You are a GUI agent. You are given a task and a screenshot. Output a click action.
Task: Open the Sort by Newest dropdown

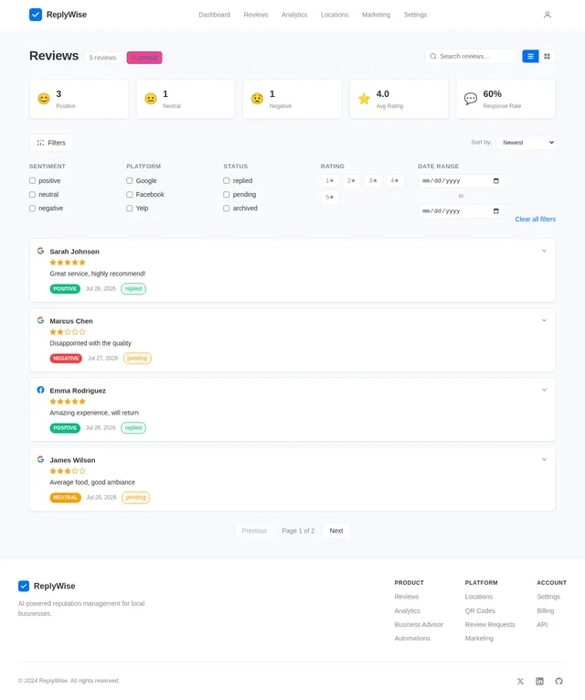click(526, 143)
